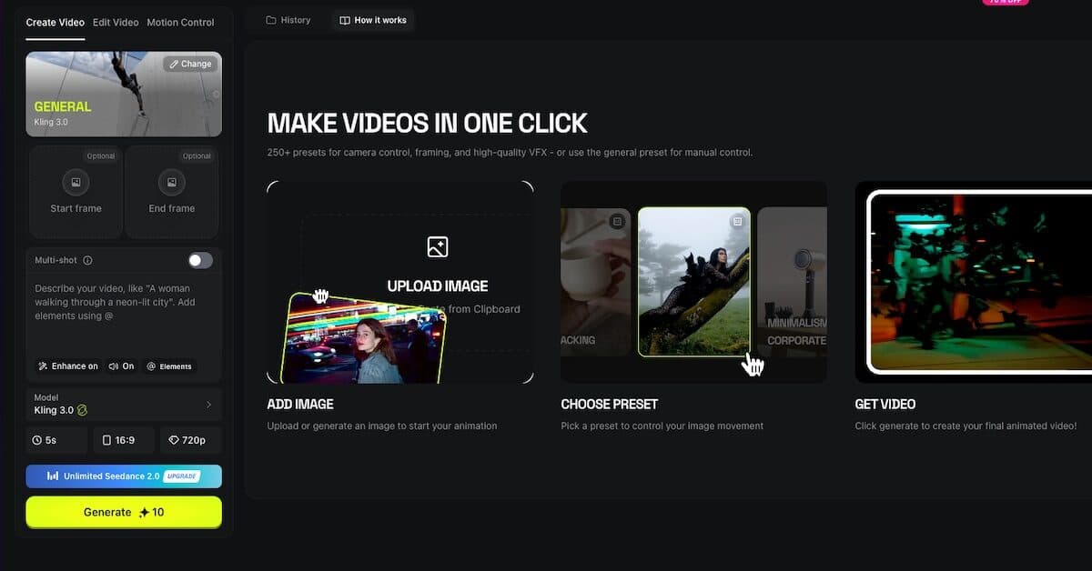This screenshot has width=1092, height=571.
Task: Open the 5s duration dropdown
Action: coord(56,440)
